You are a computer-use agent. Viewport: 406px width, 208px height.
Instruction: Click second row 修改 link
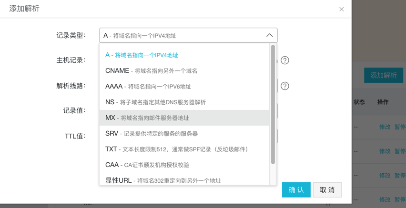tap(385, 151)
